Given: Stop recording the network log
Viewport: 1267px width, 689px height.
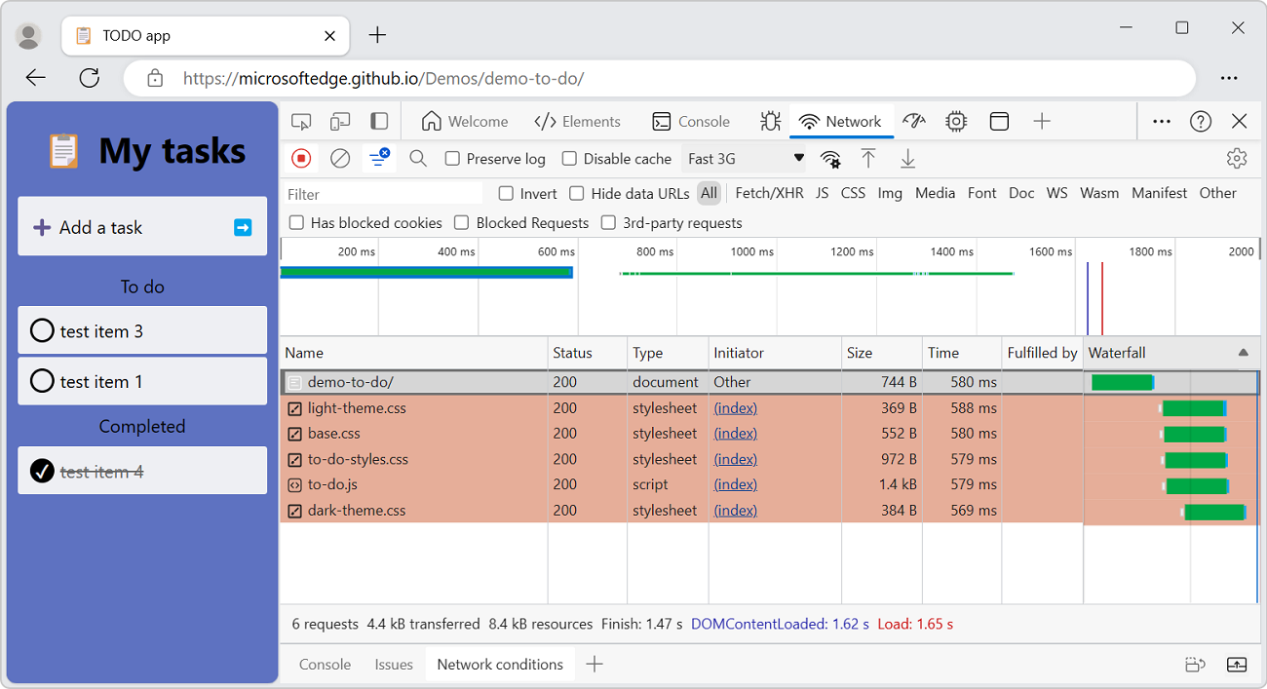Looking at the screenshot, I should point(301,158).
